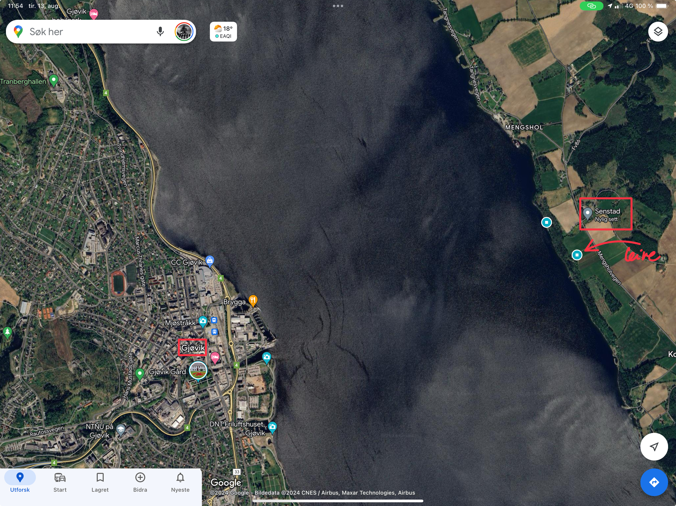The width and height of the screenshot is (676, 506).
Task: Tap the Mjøstråkk camera pin
Action: 203,321
